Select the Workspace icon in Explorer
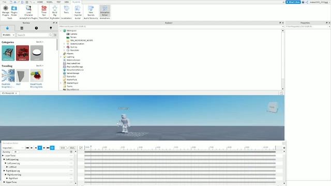Screen dimensions: 331x186 (x=65, y=30)
